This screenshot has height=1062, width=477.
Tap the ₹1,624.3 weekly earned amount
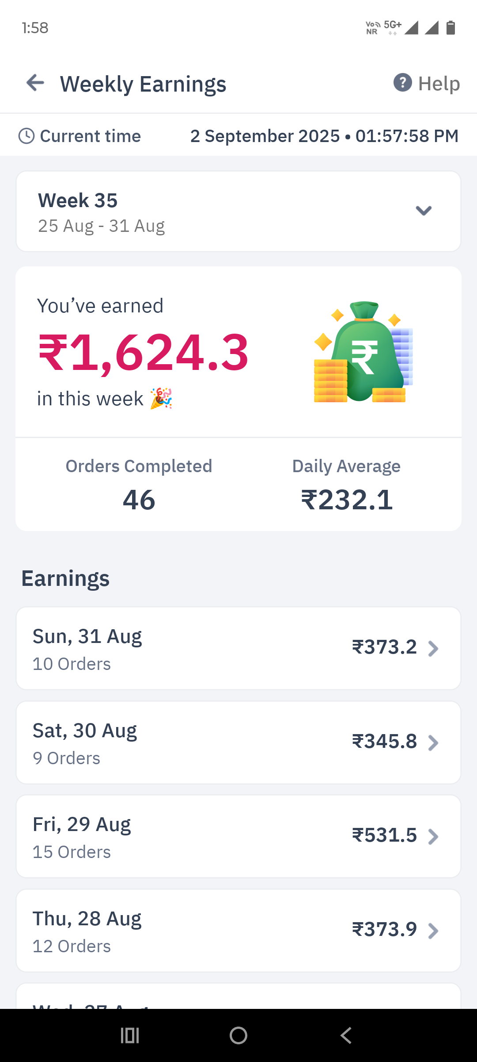coord(144,353)
